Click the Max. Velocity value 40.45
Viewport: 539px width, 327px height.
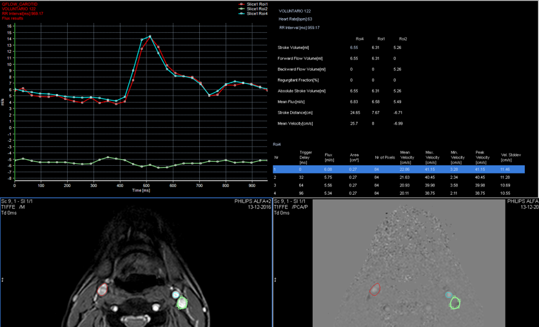(431, 177)
